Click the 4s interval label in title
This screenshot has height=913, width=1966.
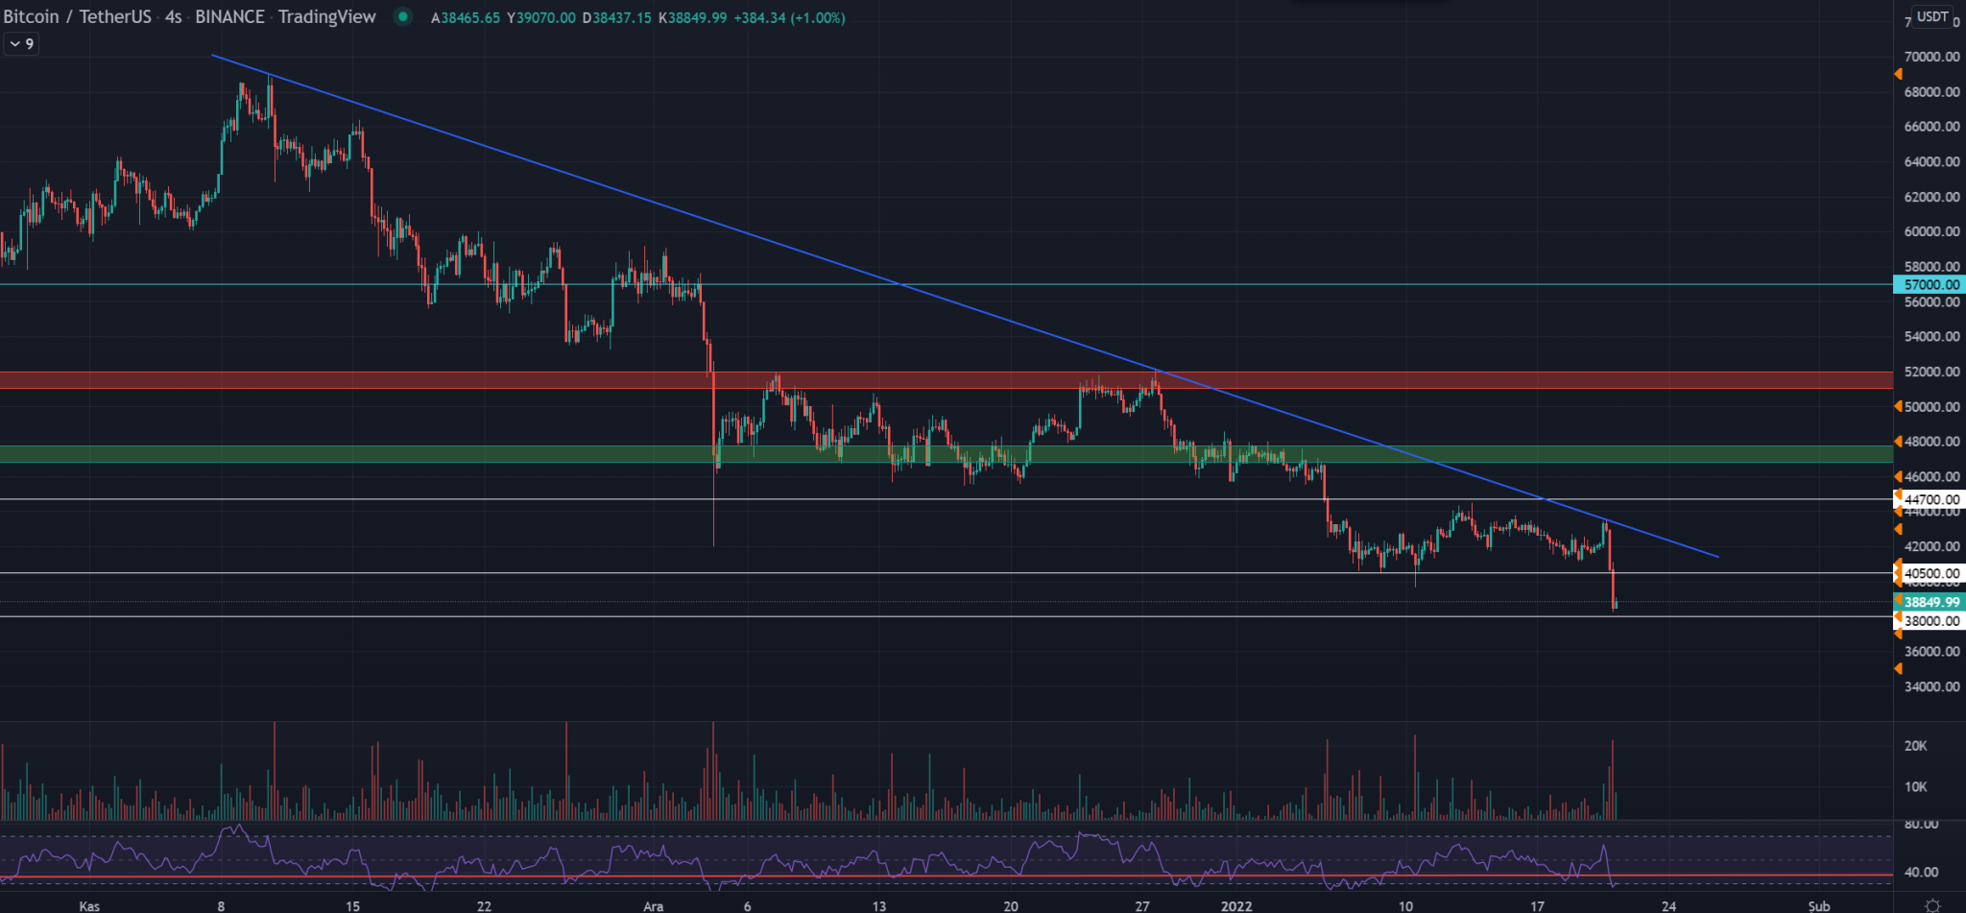click(x=173, y=17)
